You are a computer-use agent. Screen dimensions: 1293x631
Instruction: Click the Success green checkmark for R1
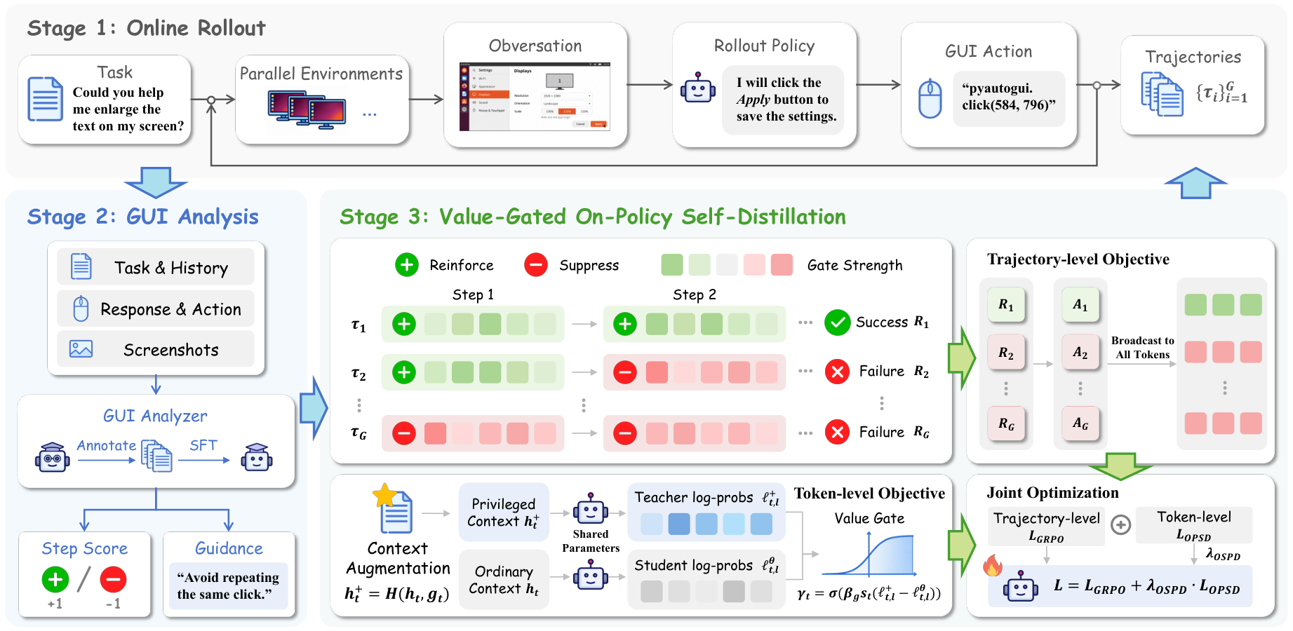click(837, 323)
